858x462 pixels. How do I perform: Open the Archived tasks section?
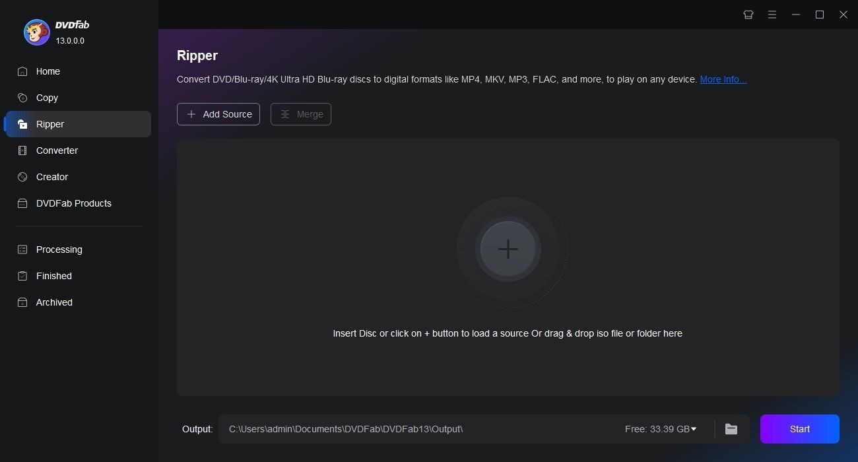[54, 302]
